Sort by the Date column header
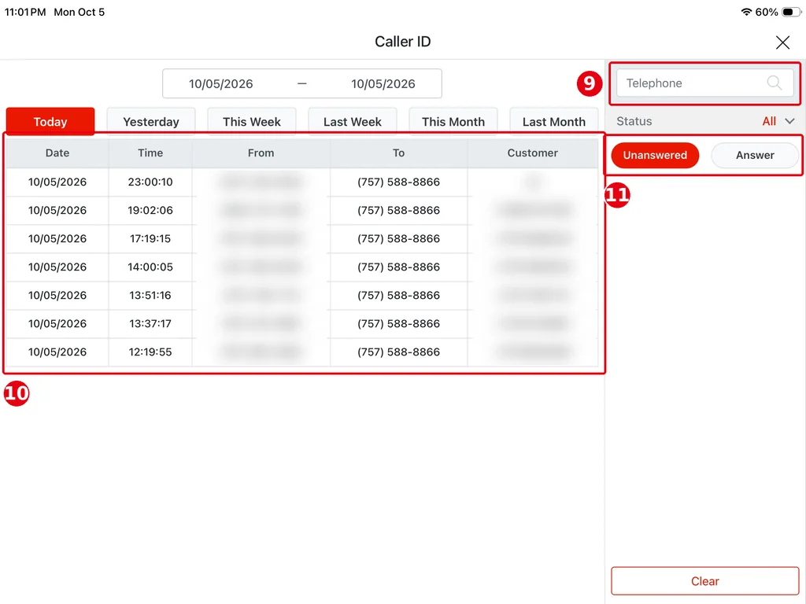Viewport: 806px width, 604px height. (57, 153)
